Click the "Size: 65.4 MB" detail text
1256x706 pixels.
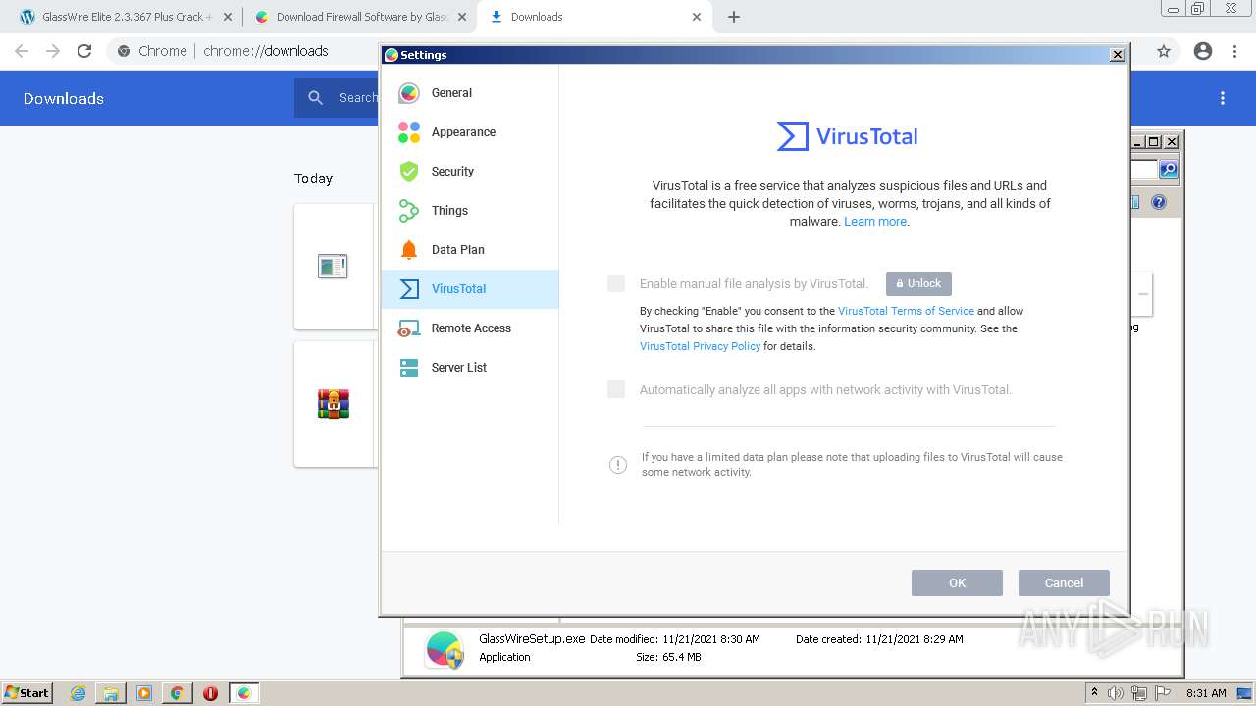pos(668,657)
